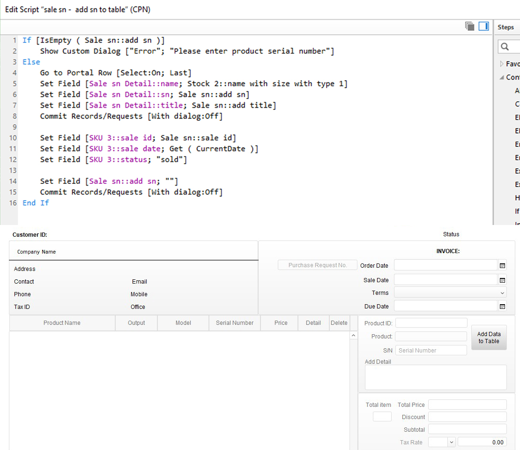Open the Order Date calendar picker
The image size is (520, 450).
click(x=502, y=265)
